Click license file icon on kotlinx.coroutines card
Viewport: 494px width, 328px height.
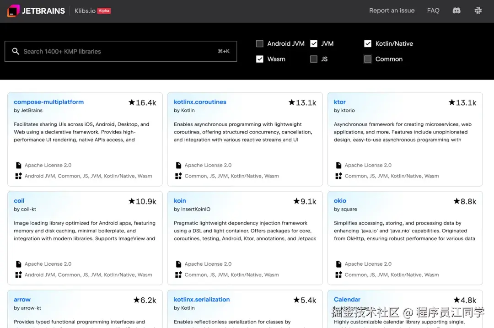point(179,165)
